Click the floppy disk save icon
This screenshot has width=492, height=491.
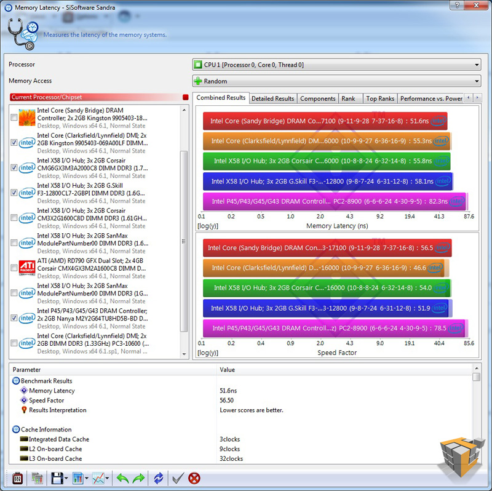point(57,479)
